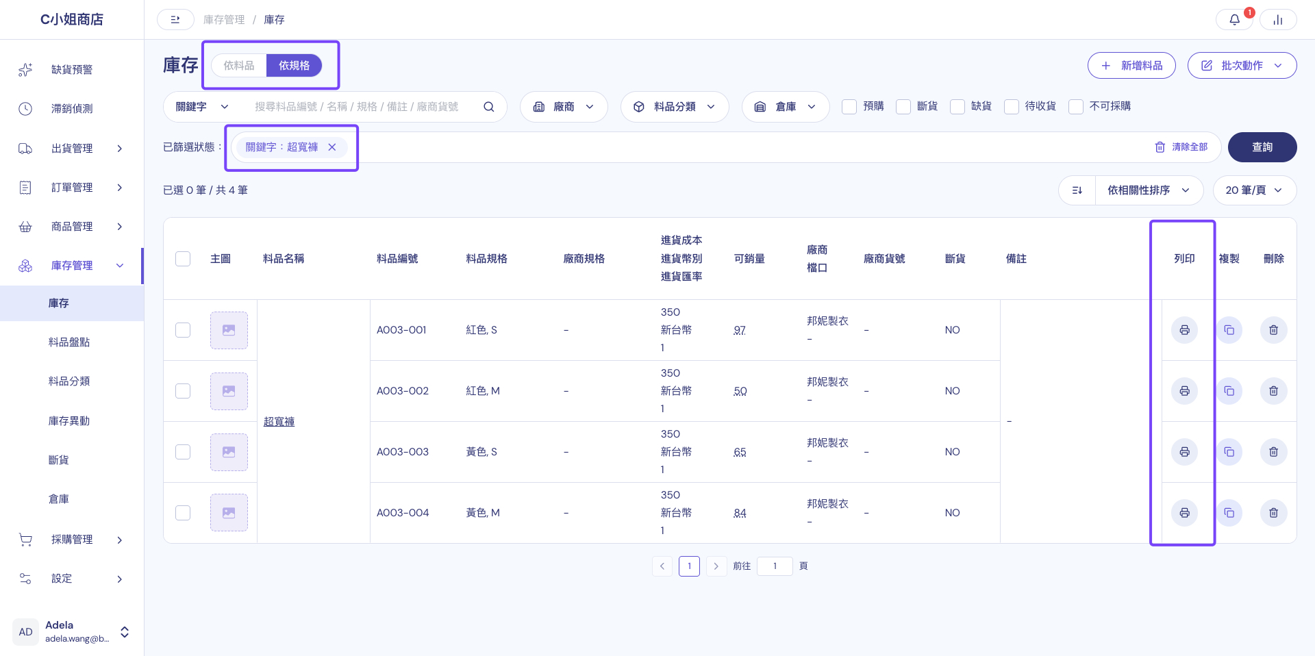Open 斷貨 submenu item
This screenshot has height=656, width=1315.
coord(59,460)
